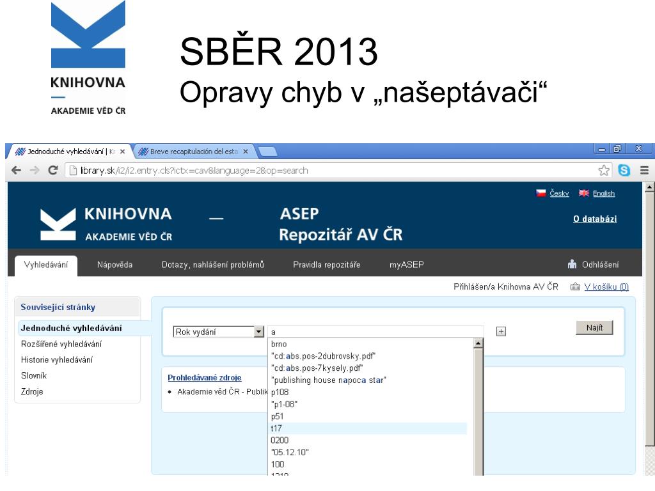This screenshot has width=655, height=491.
Task: Close the Jednoduché vyhledávání browser tab
Action: coord(122,152)
